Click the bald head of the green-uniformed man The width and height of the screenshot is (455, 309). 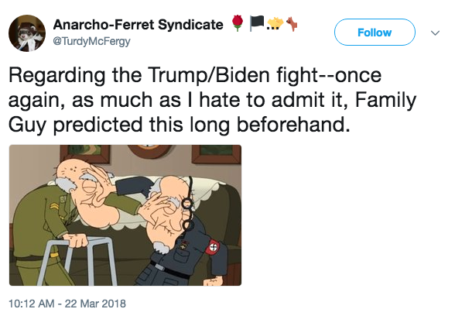pyautogui.click(x=72, y=170)
